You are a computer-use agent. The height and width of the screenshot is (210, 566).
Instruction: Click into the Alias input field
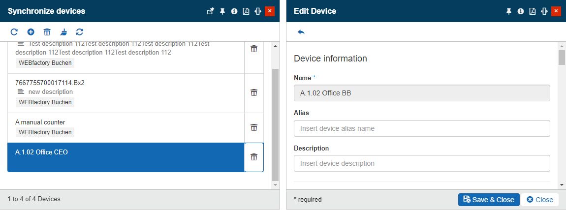coord(421,128)
